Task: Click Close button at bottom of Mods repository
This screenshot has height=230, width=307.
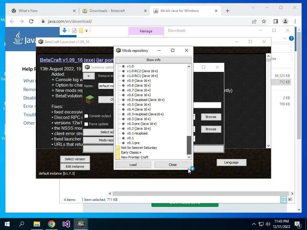Action: click(x=173, y=165)
